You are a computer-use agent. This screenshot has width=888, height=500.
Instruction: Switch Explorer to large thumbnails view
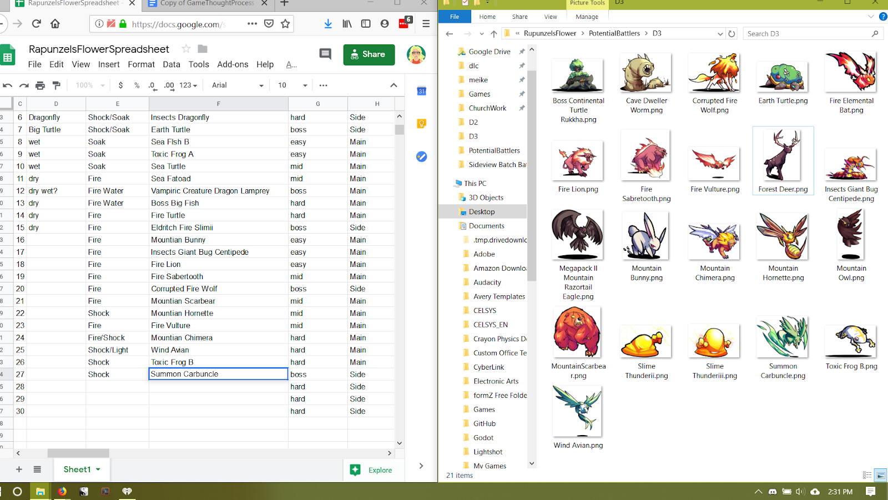pyautogui.click(x=880, y=475)
